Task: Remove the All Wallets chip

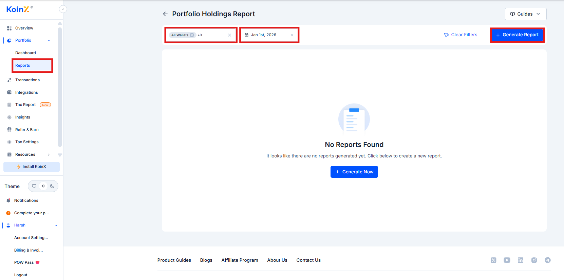Action: point(192,35)
